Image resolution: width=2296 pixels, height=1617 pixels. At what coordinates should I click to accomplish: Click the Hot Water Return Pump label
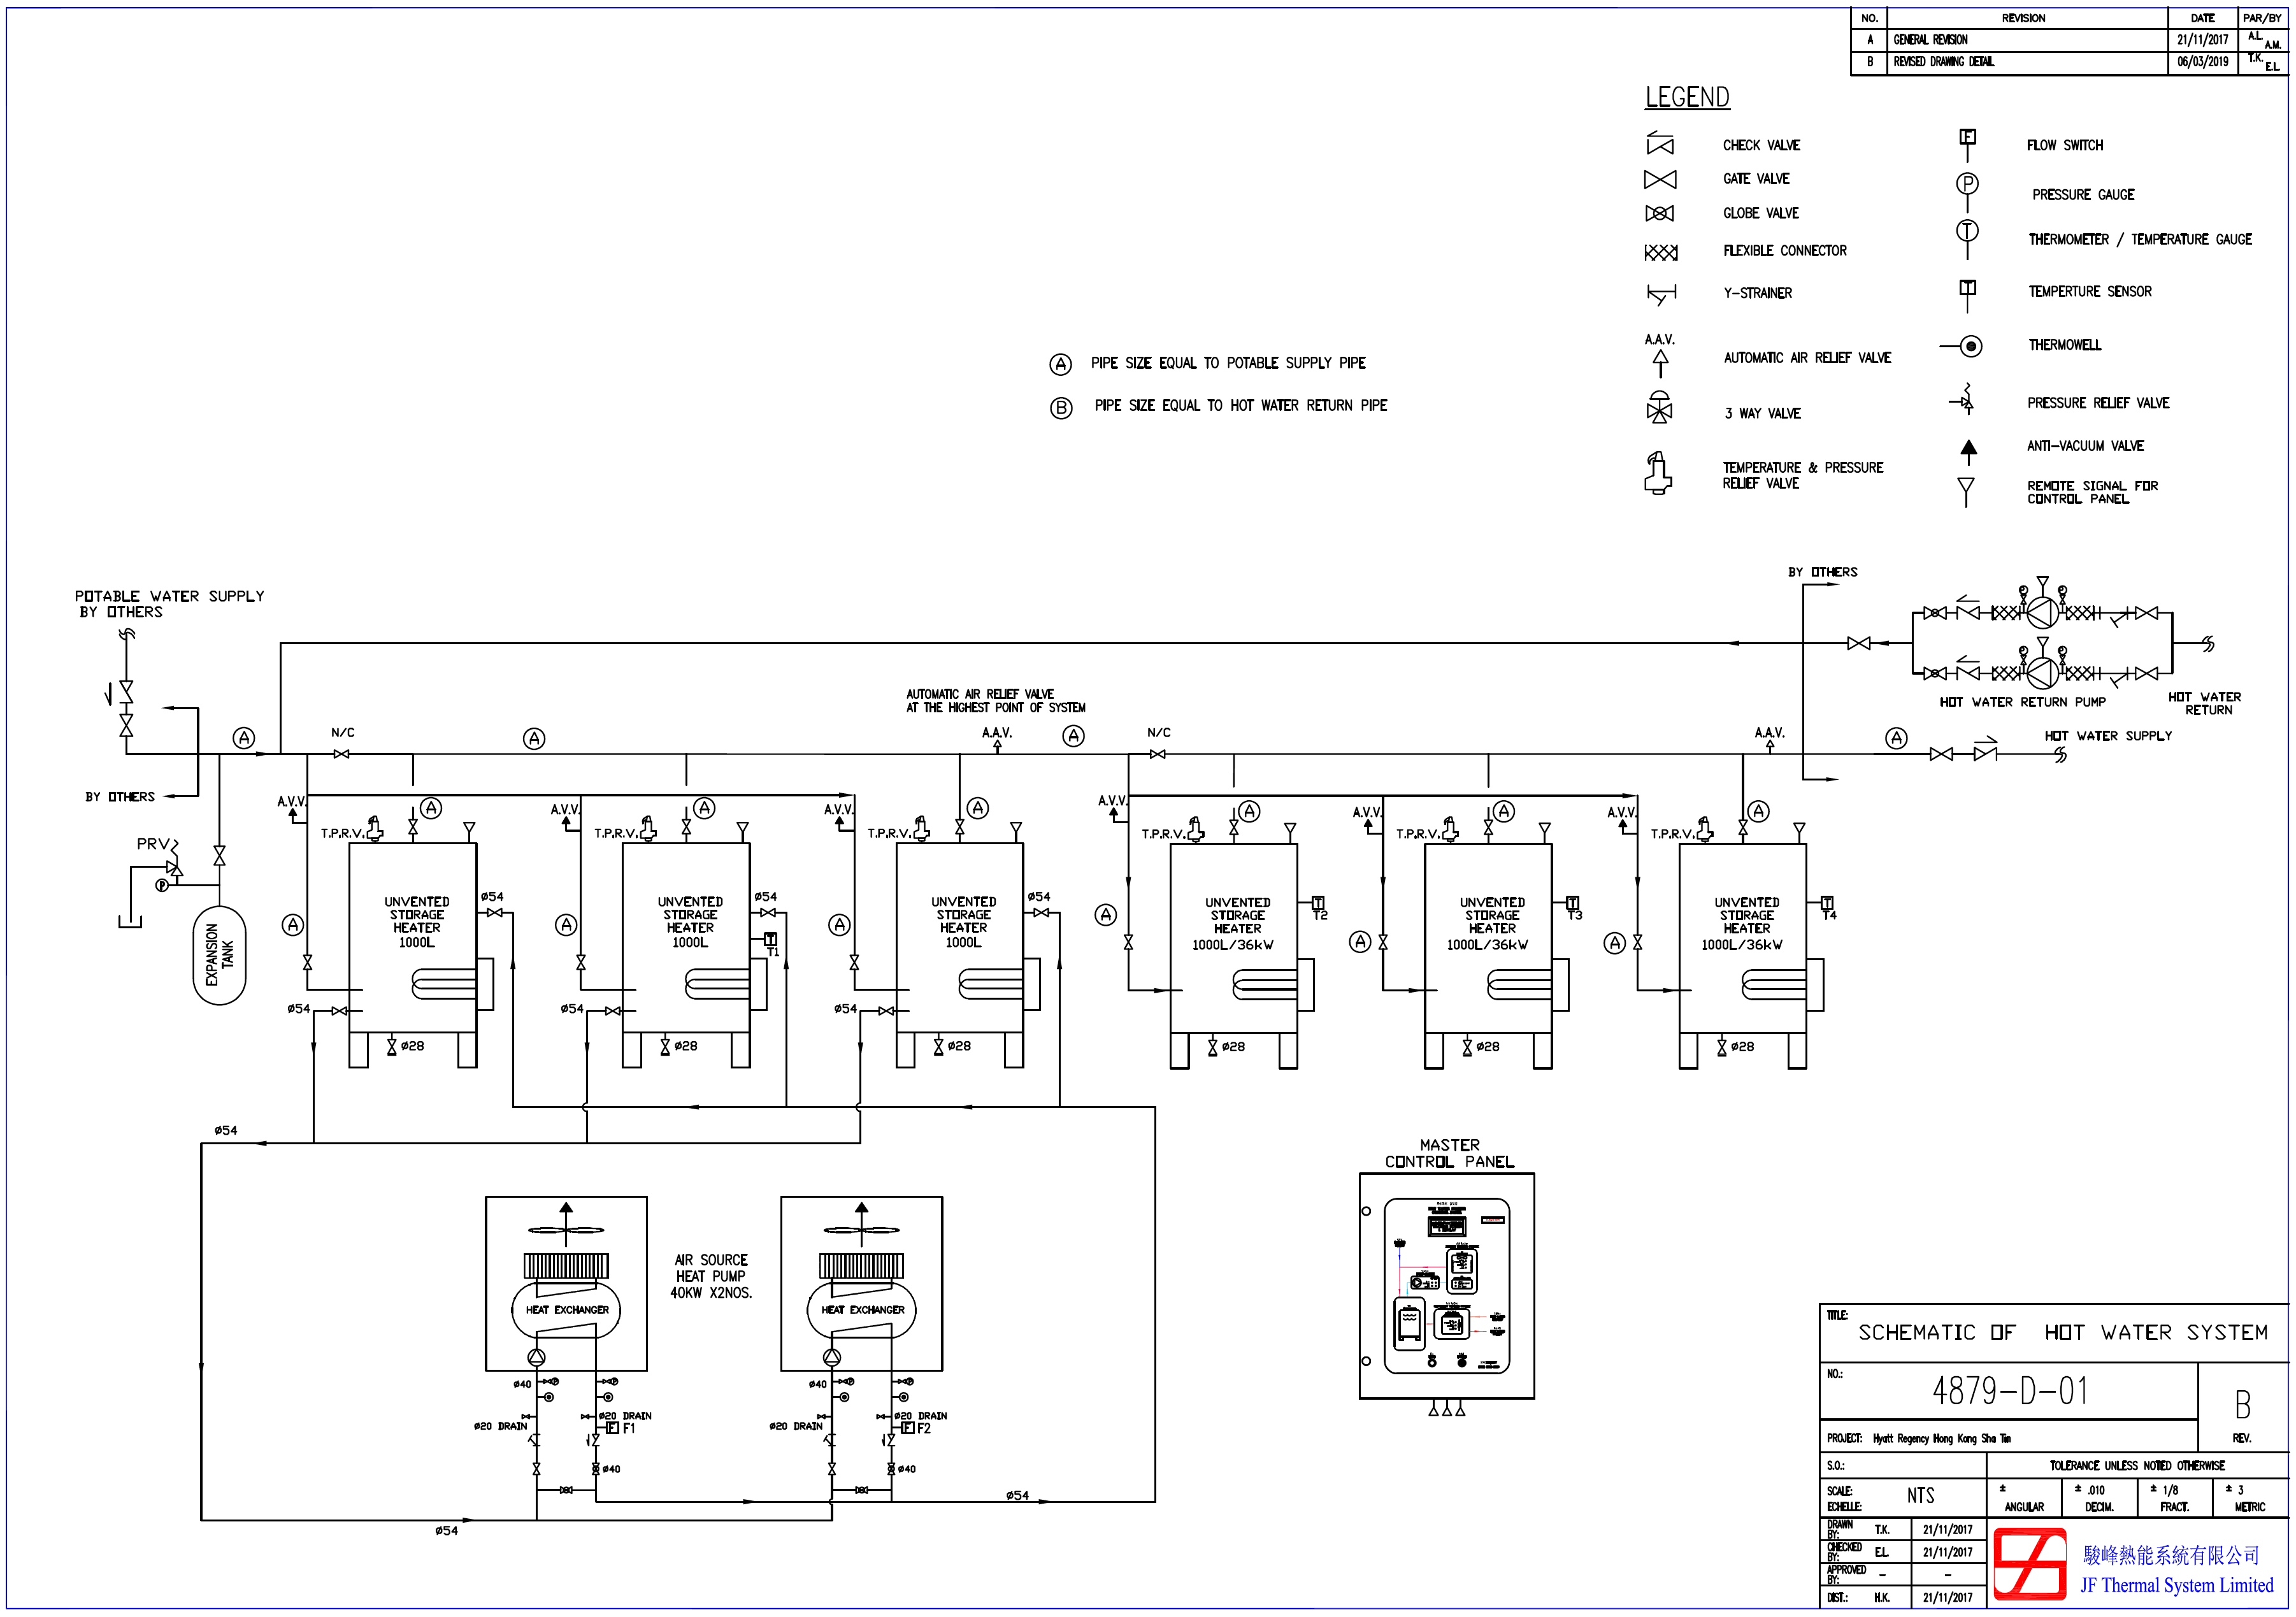(x=2022, y=702)
